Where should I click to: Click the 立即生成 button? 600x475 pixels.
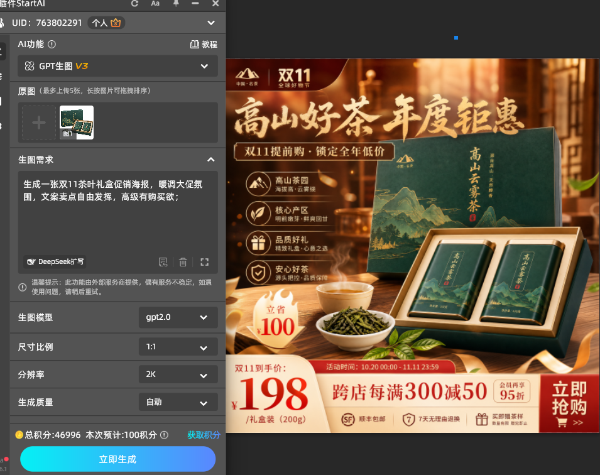coord(118,459)
